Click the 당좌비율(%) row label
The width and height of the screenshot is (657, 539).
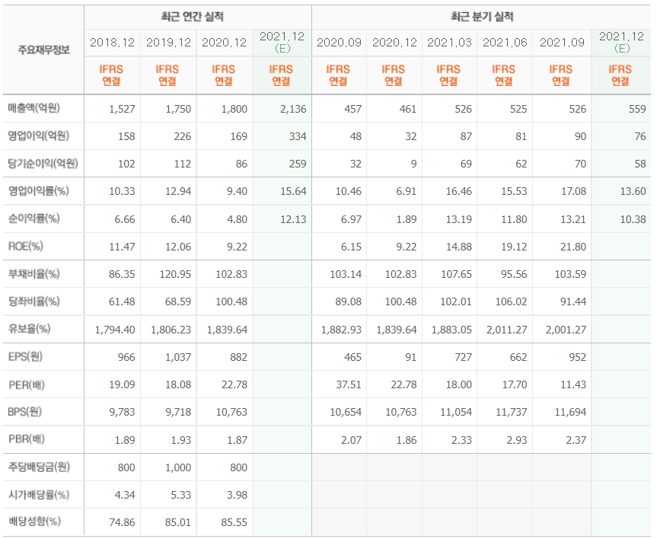[34, 301]
